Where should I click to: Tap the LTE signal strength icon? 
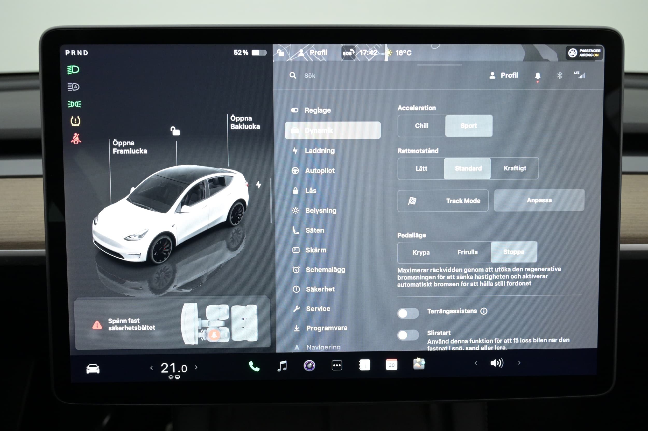[x=580, y=75]
